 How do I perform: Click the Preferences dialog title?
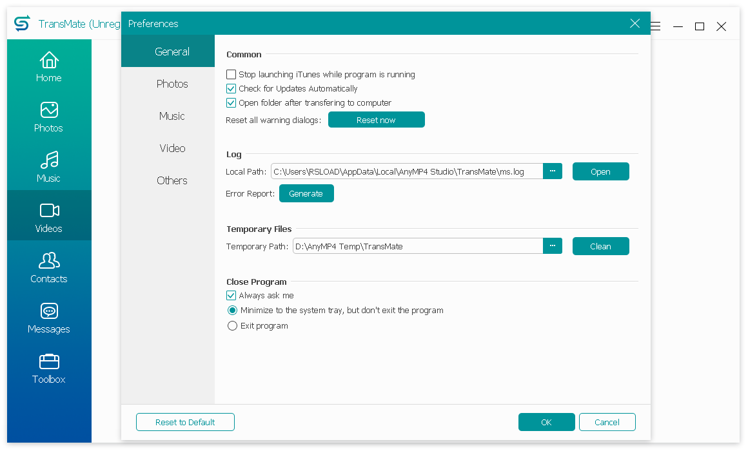click(153, 24)
